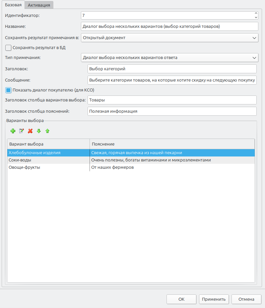Decrease the Идентификатор value with down arrow
Image resolution: width=265 pixels, height=308 pixels.
pos(256,17)
